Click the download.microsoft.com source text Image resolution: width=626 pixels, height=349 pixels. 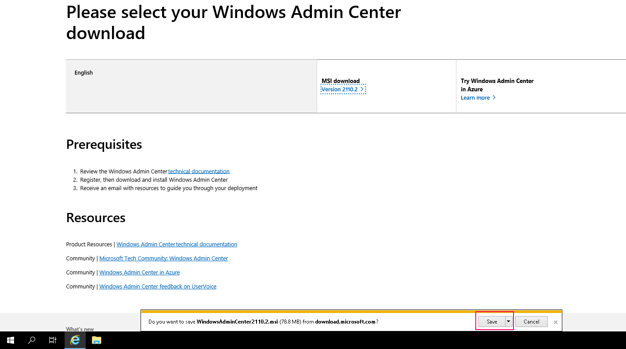[345, 322]
